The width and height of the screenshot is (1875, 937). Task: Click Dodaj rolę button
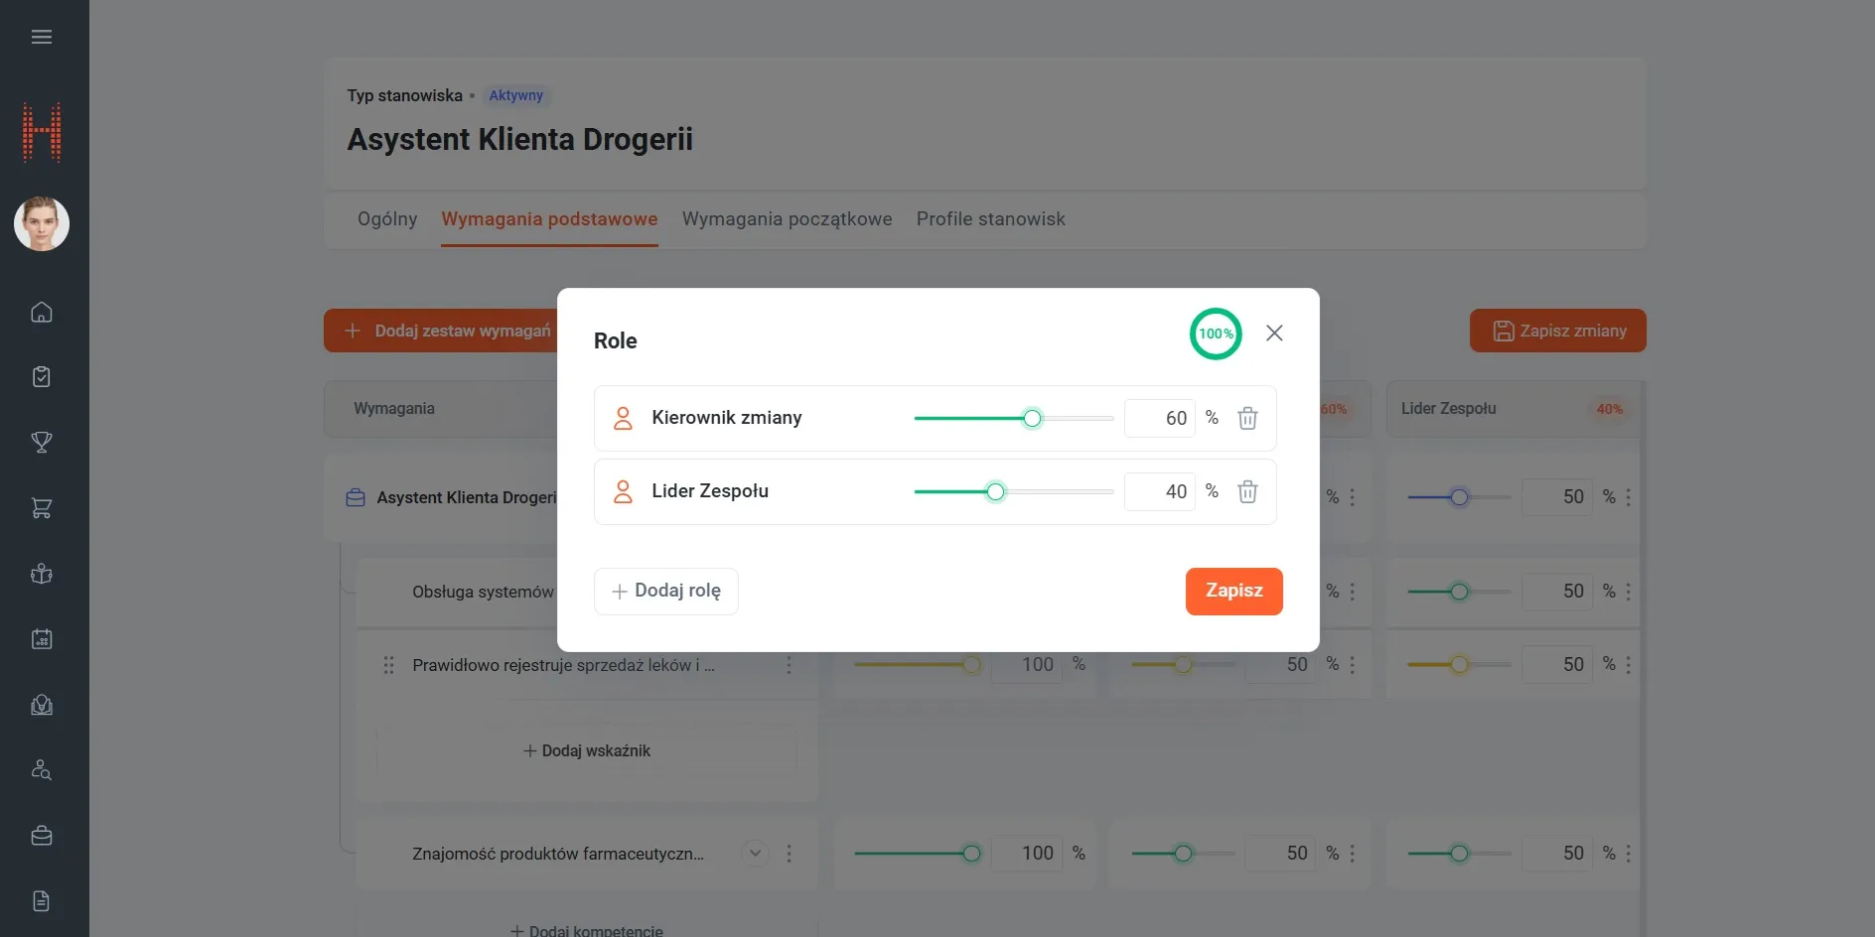[666, 592]
